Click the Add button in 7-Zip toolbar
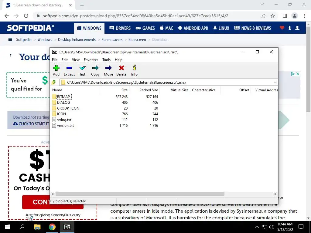The width and height of the screenshot is (311, 233). 56,70
